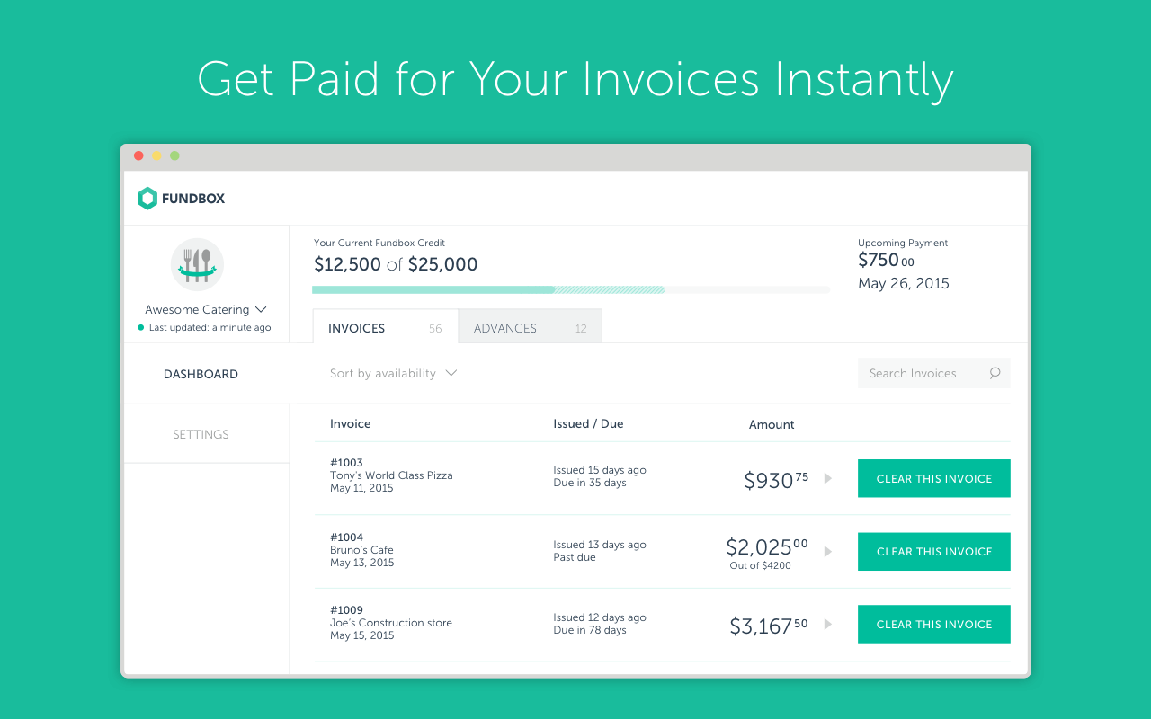Click the $3,167.50 amount
Screen dimensions: 1151x719
point(769,626)
